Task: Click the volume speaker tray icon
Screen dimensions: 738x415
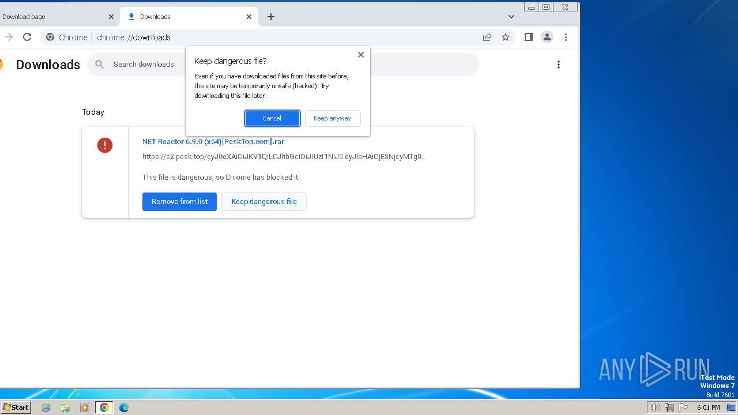Action: coord(655,408)
